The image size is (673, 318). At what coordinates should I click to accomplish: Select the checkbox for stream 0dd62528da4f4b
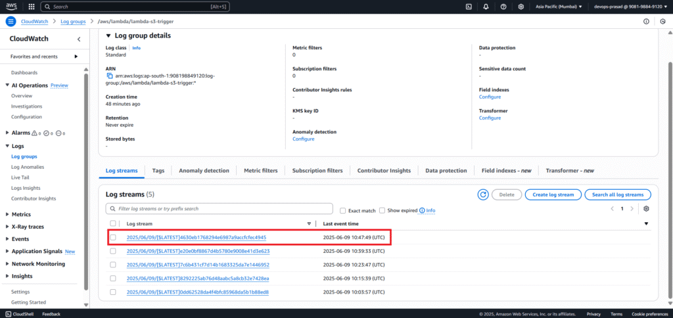tap(113, 292)
